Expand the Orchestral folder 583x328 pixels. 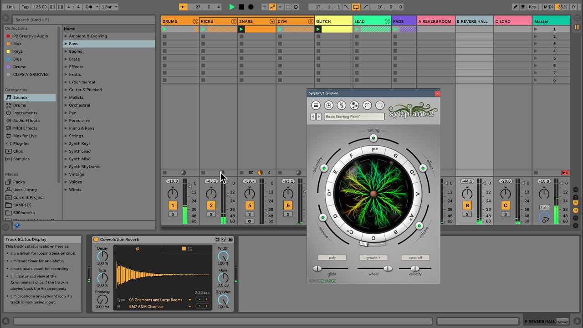pos(66,105)
